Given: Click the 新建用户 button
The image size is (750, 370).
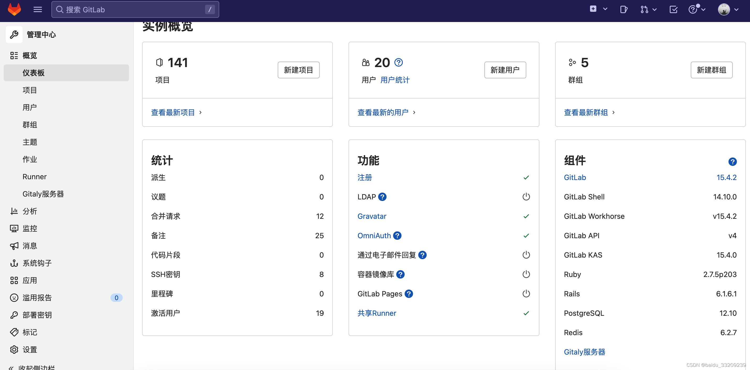Looking at the screenshot, I should [x=505, y=70].
